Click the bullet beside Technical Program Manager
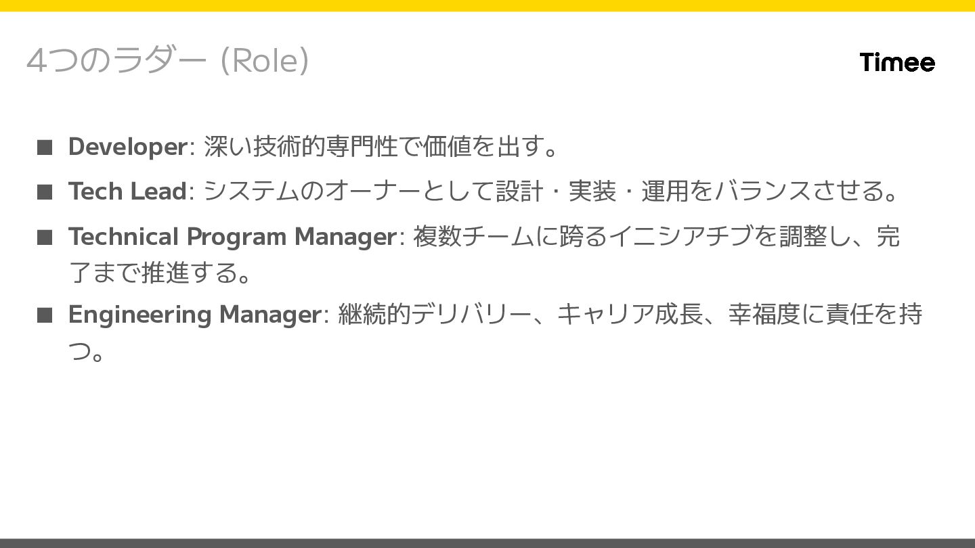 click(x=45, y=237)
